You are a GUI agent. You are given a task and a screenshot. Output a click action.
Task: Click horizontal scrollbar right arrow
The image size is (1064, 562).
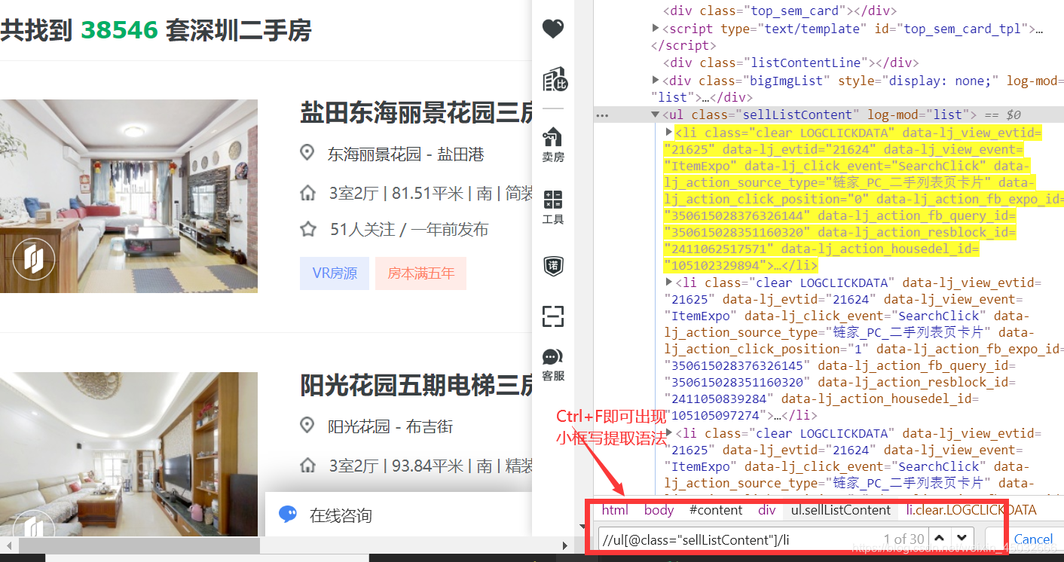point(566,545)
